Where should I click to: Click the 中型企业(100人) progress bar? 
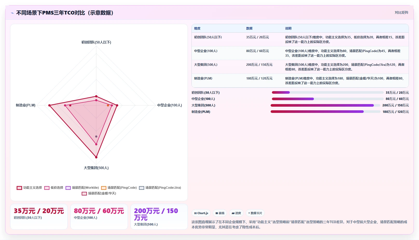tap(328, 99)
